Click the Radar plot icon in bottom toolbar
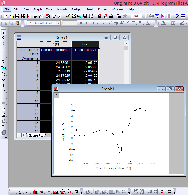 62,192
